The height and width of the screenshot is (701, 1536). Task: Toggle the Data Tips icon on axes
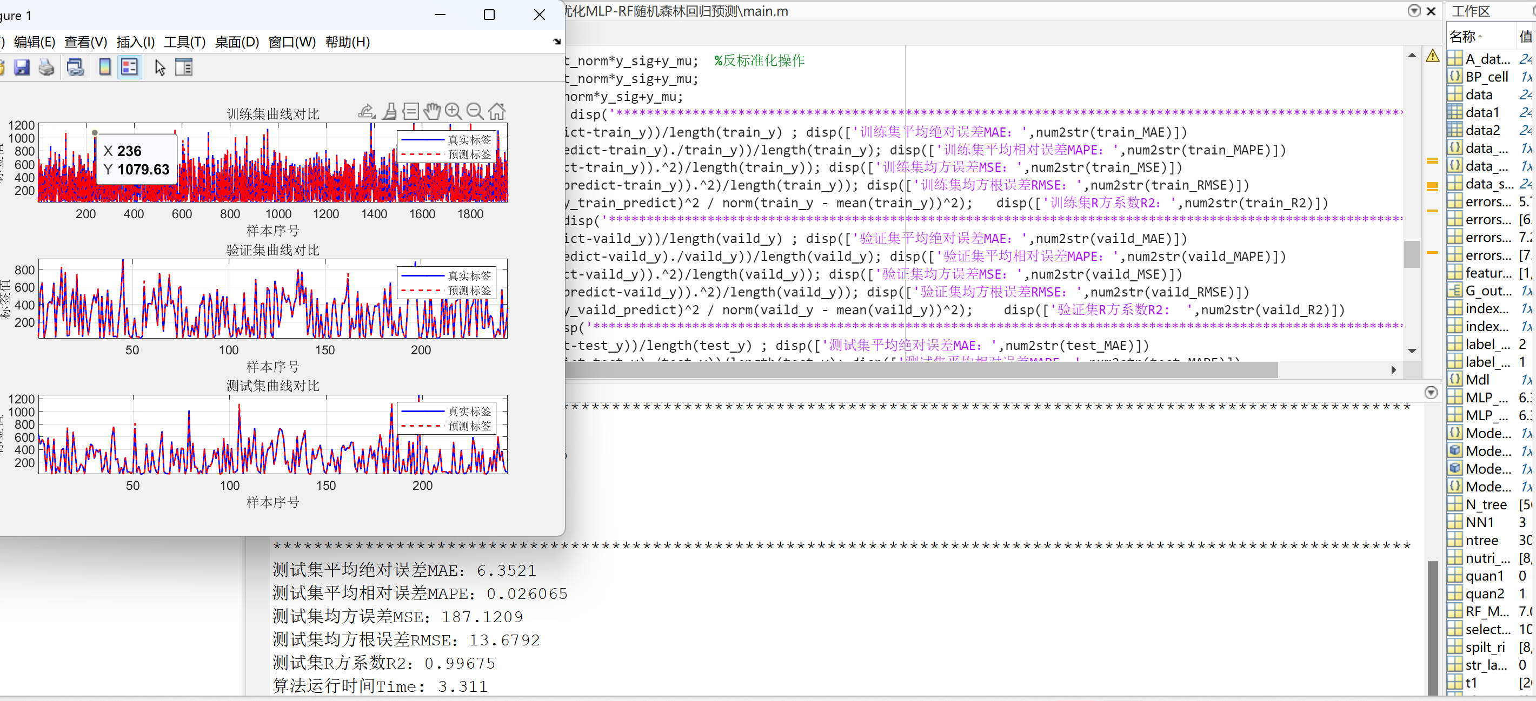(x=410, y=111)
